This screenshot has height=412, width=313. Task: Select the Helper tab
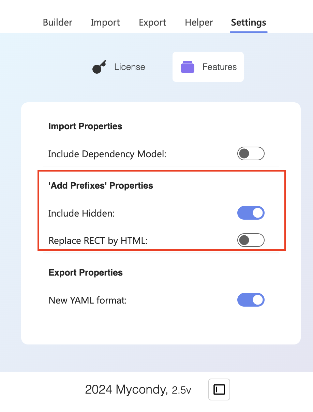coord(199,23)
